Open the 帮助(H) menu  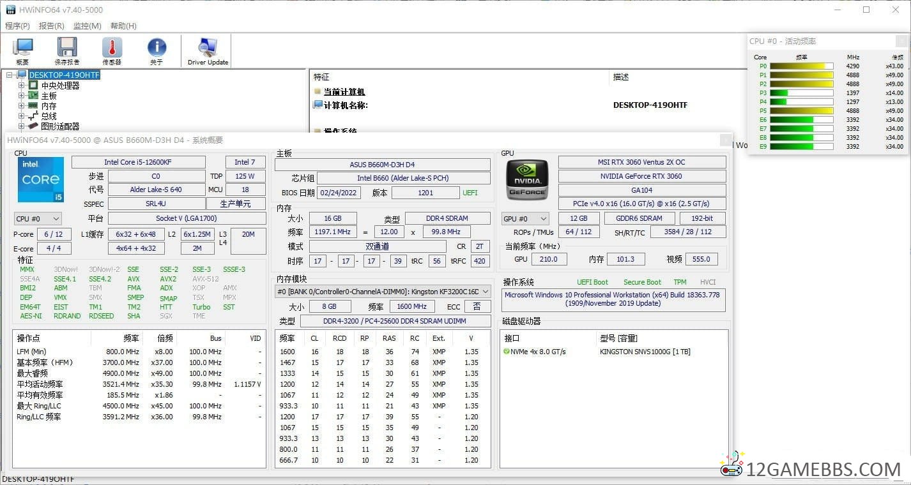(123, 26)
